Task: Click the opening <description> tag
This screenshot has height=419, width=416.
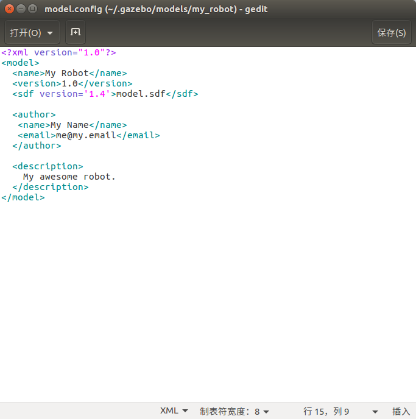Action: click(48, 166)
